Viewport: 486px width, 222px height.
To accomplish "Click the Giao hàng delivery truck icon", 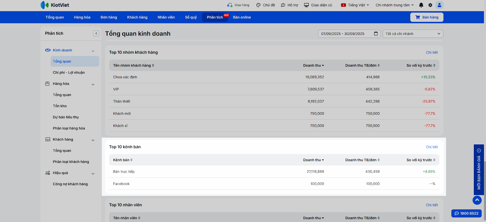I will [230, 5].
